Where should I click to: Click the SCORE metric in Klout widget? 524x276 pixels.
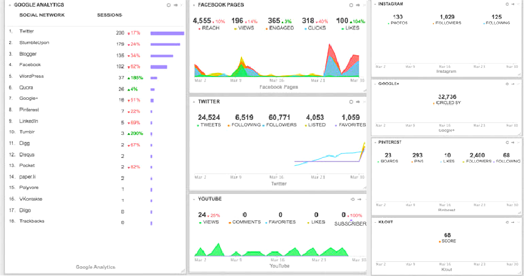pos(447,238)
